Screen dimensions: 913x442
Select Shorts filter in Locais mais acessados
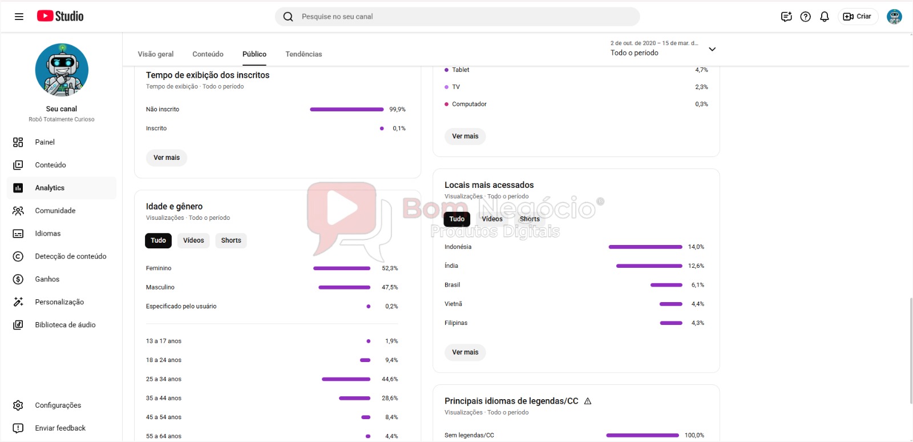coord(530,219)
